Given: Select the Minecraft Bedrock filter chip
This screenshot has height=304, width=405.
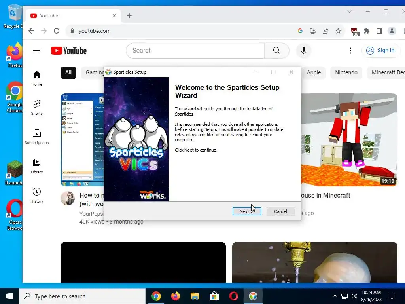Looking at the screenshot, I should [386, 73].
